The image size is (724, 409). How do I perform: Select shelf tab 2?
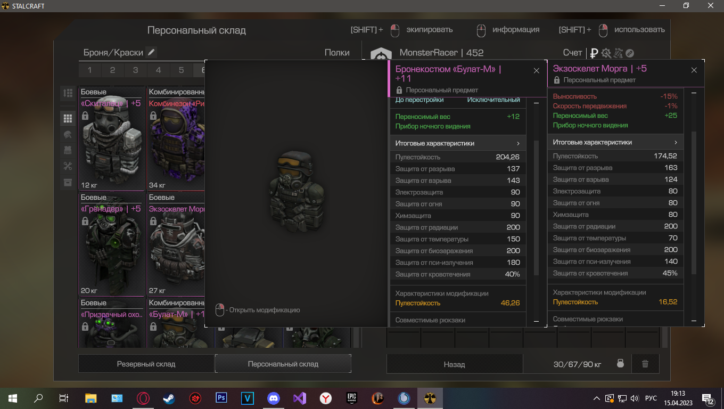tap(113, 70)
